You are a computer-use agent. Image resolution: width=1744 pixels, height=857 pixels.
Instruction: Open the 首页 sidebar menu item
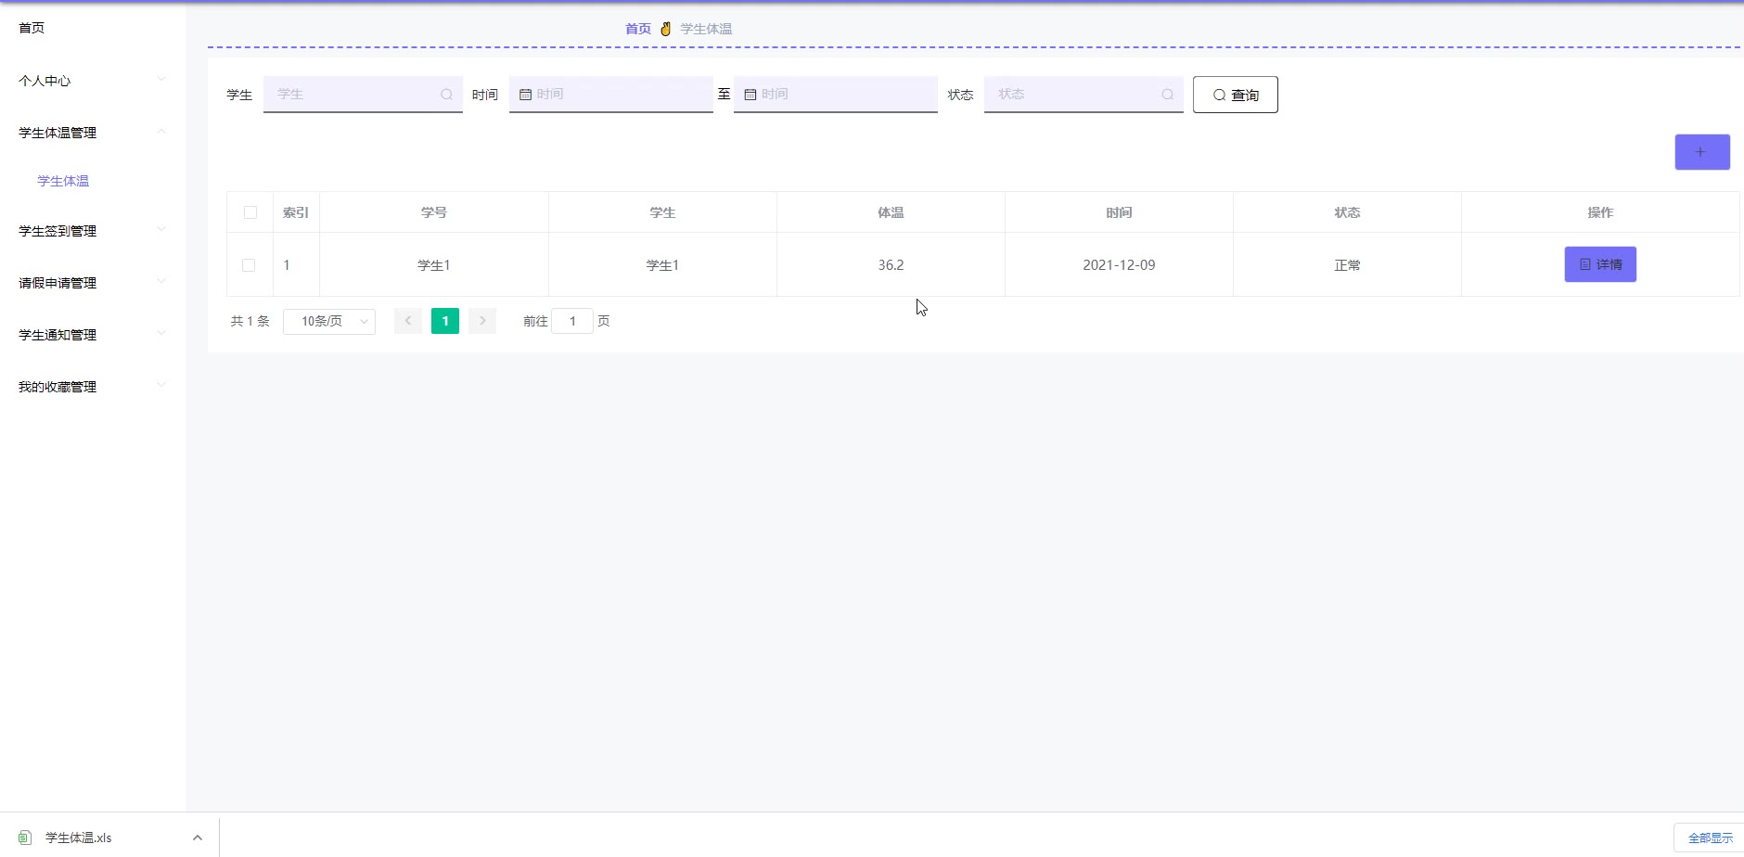pyautogui.click(x=93, y=28)
